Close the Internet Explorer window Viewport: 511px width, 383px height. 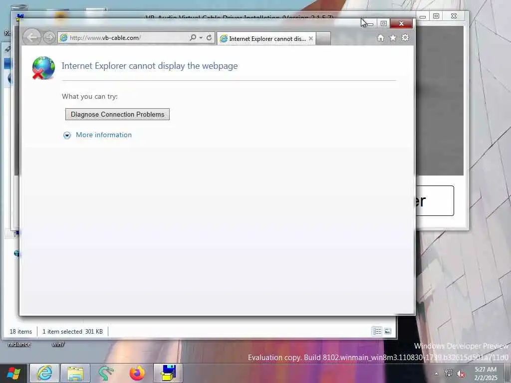pos(402,23)
